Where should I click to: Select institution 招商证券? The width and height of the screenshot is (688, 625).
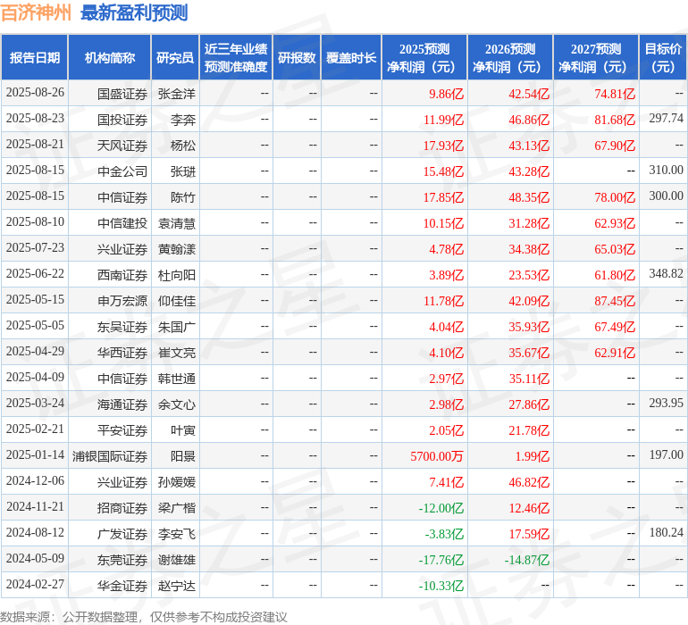(122, 507)
